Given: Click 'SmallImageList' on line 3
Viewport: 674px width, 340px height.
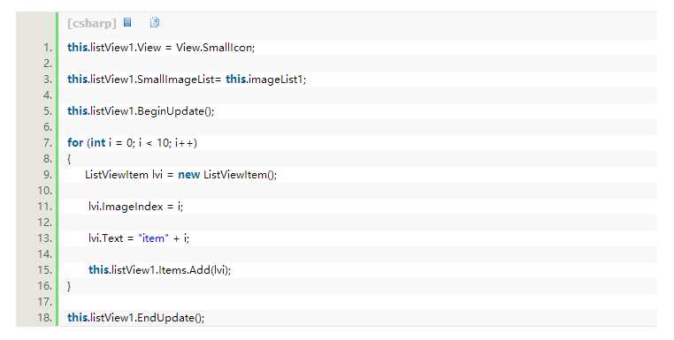Looking at the screenshot, I should pos(176,79).
